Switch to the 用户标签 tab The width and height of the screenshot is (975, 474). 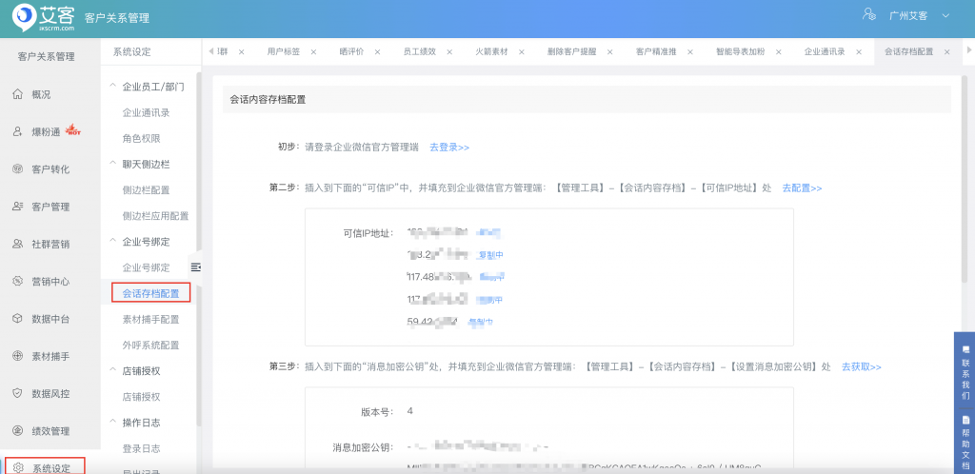click(284, 51)
